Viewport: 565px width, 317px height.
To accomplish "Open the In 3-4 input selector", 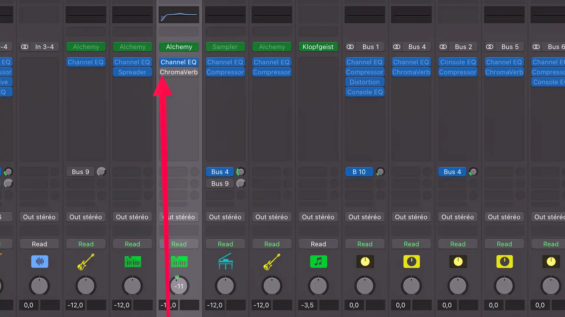I will (x=44, y=47).
